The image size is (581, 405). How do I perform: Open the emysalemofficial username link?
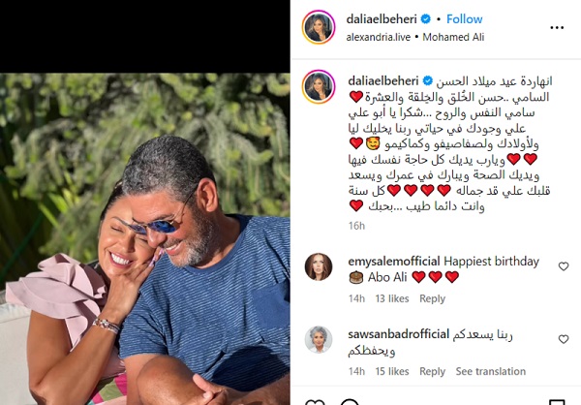tap(394, 261)
